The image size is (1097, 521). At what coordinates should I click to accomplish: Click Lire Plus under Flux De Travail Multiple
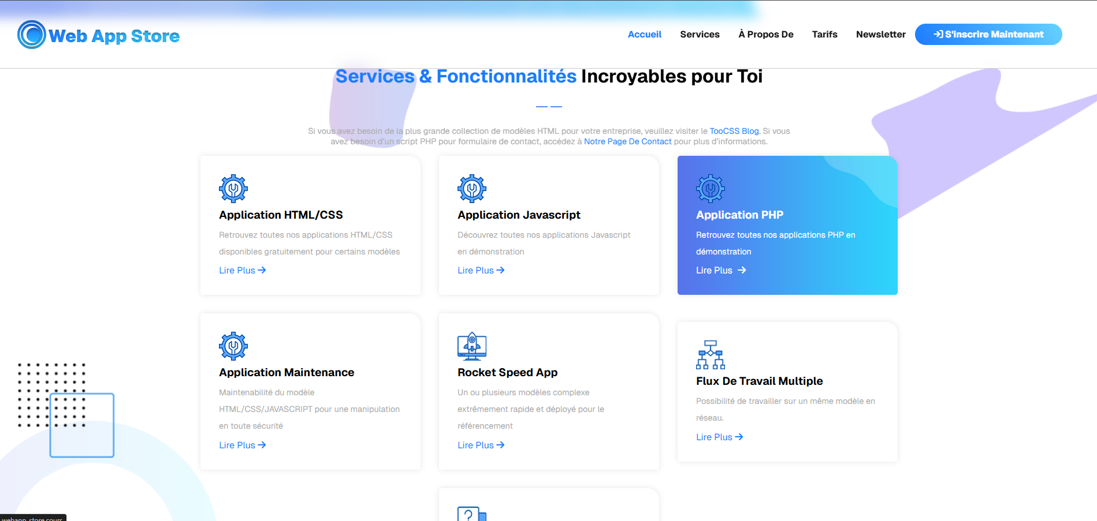click(x=719, y=437)
